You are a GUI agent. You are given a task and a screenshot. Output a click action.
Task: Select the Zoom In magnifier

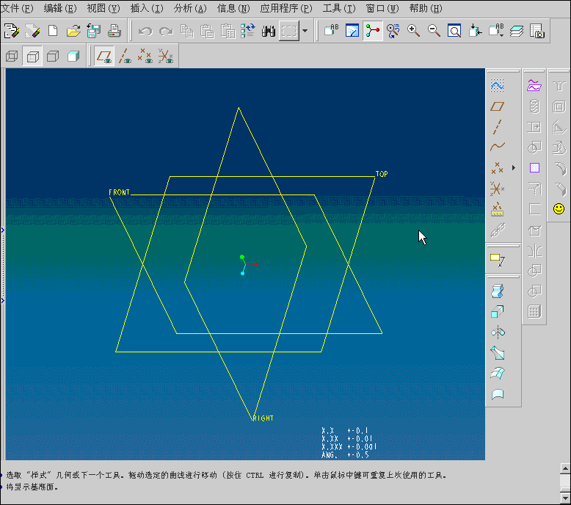pyautogui.click(x=413, y=31)
